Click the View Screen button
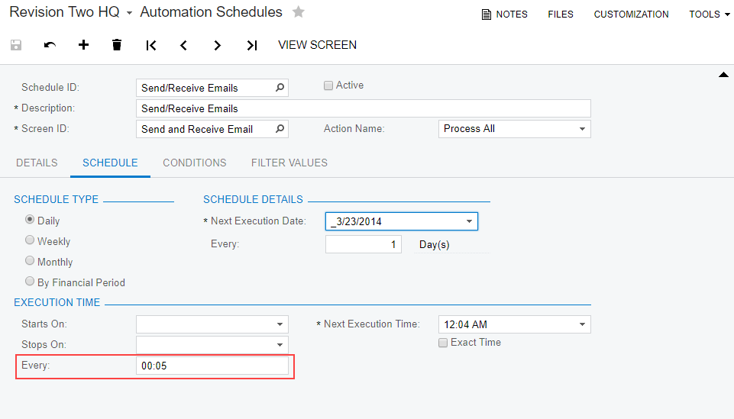This screenshot has height=419, width=734. point(317,45)
